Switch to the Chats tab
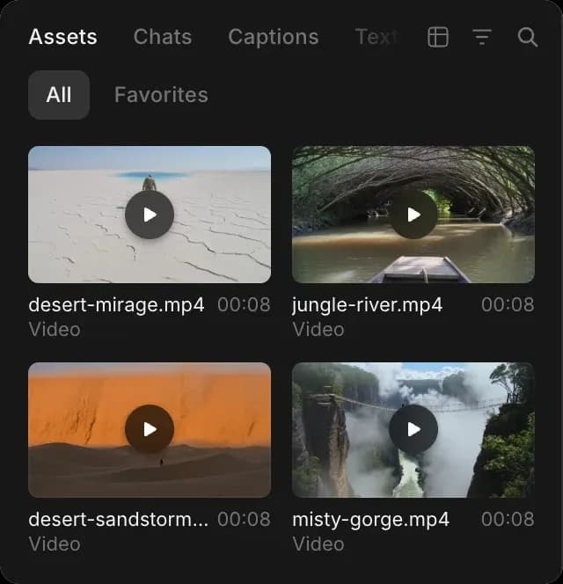 pos(163,37)
